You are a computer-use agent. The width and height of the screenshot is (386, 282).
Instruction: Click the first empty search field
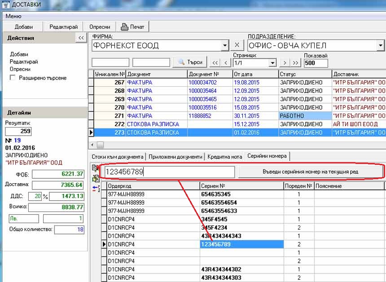click(x=110, y=62)
